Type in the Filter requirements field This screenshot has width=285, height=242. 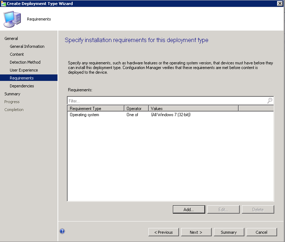(165, 101)
